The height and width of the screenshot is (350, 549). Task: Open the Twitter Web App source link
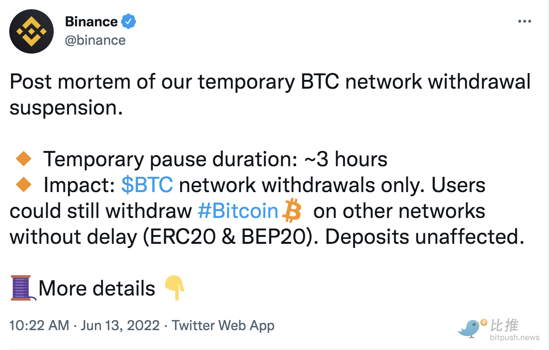tap(223, 326)
